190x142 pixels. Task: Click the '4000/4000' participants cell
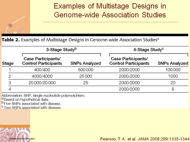point(42,76)
